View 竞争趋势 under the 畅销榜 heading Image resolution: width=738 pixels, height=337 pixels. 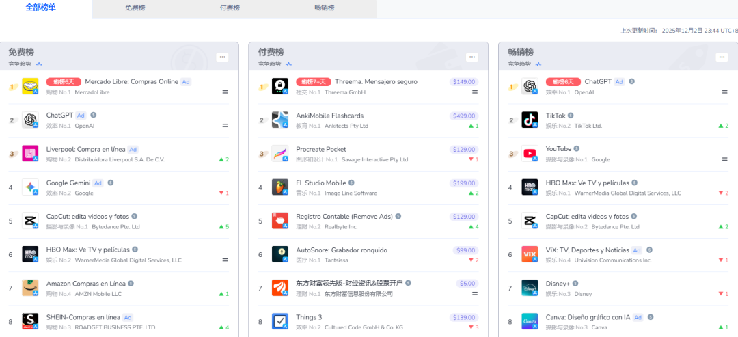[x=525, y=64]
